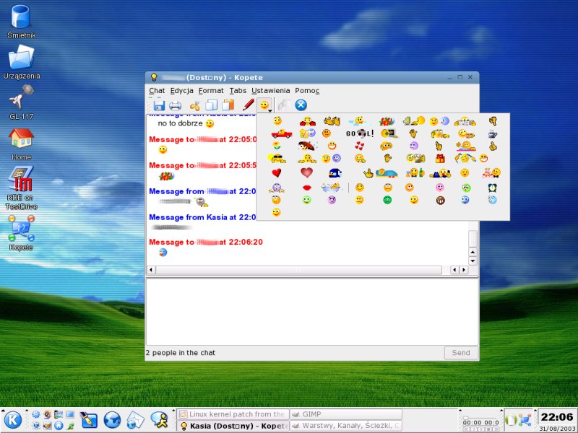This screenshot has height=433, width=578.
Task: Pick the flower bouquet emoticon in popup
Action: tap(387, 121)
